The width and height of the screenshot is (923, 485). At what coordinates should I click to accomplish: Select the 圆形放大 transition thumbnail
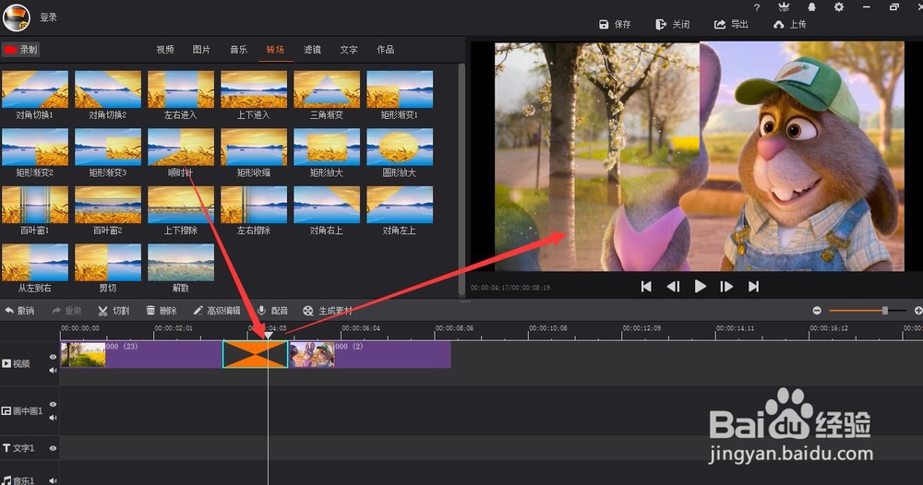tap(400, 147)
